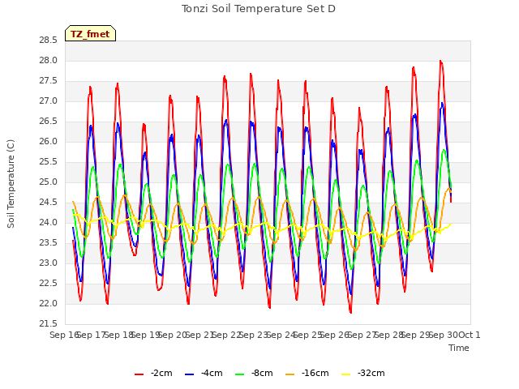Image resolution: width=519 pixels, height=389 pixels.
Task: Click the 27.5 y-axis tick label
Action: 49,81
